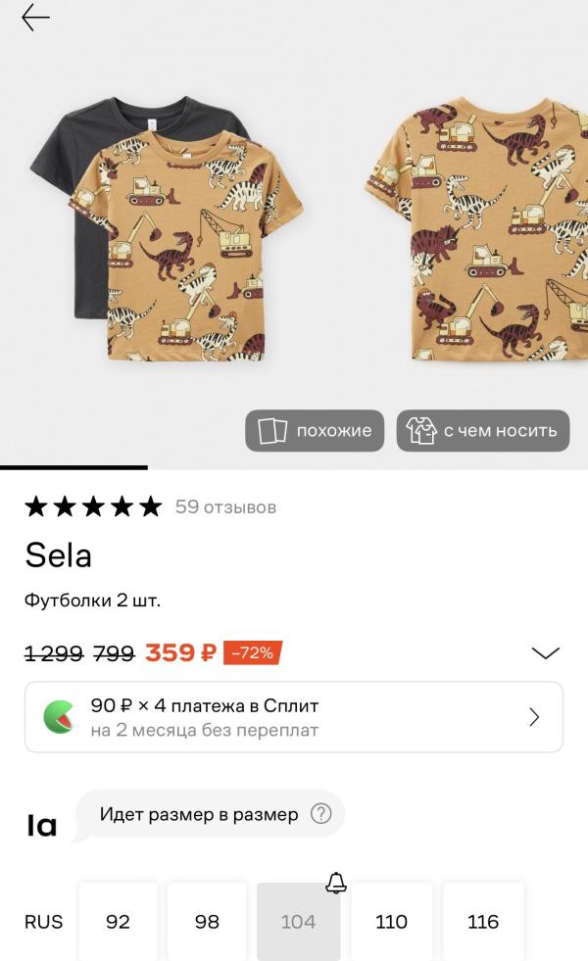The image size is (588, 961).
Task: Select size 110
Action: click(391, 922)
